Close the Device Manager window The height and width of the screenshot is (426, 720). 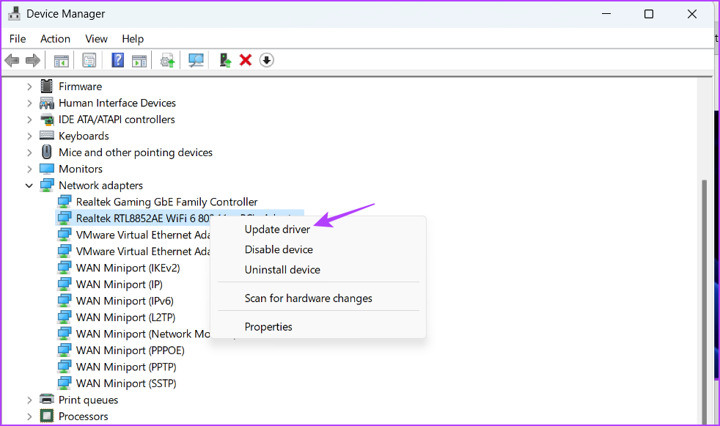coord(692,14)
